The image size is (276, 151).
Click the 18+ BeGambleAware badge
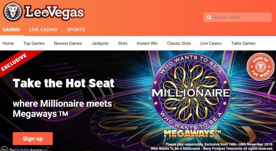click(24, 149)
